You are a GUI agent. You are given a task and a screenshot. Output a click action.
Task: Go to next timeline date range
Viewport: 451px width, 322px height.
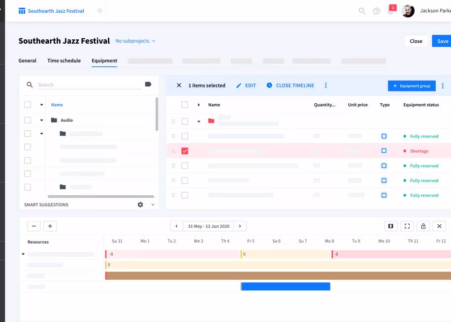click(x=240, y=226)
